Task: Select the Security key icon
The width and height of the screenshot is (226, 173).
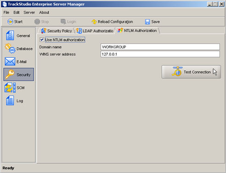Action: [x=10, y=75]
